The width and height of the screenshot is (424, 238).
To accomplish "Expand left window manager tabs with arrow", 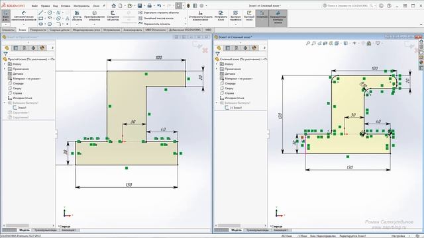I will click(x=52, y=48).
